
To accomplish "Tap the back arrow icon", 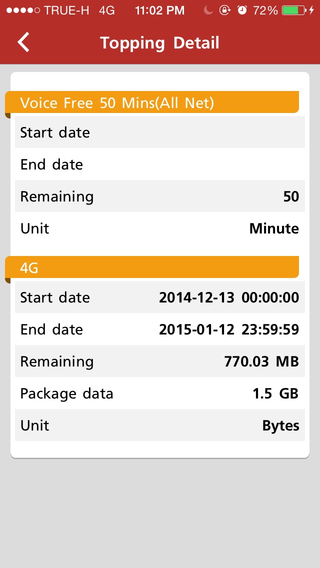I will (23, 42).
